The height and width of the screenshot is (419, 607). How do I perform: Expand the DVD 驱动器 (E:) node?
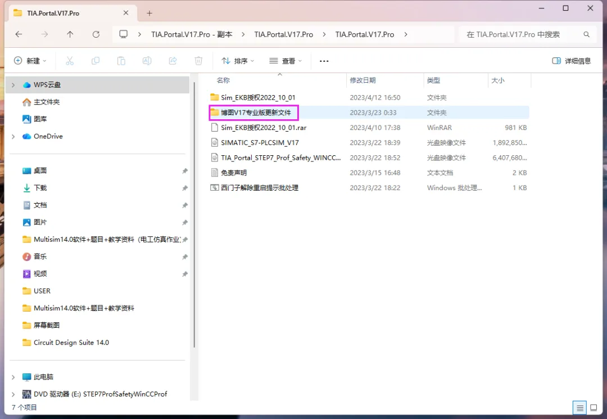[x=13, y=394]
